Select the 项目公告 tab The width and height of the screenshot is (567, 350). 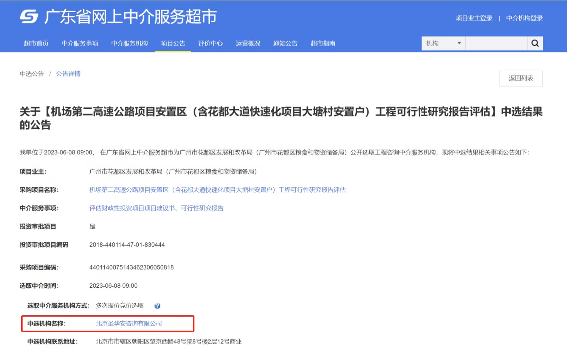tap(173, 43)
